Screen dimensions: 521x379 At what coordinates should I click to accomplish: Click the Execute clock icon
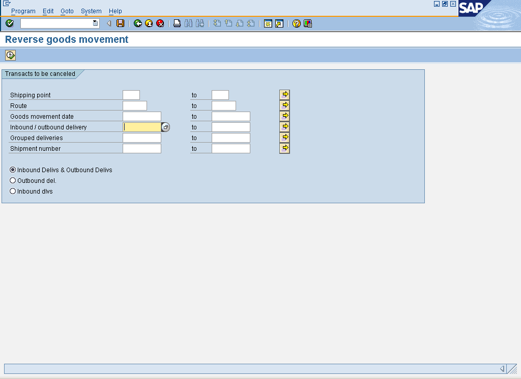(10, 55)
